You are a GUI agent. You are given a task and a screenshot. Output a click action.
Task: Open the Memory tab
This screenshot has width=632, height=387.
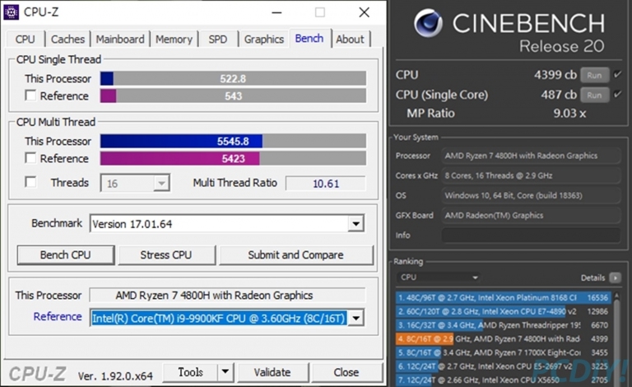click(174, 39)
